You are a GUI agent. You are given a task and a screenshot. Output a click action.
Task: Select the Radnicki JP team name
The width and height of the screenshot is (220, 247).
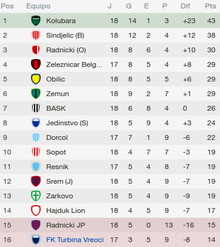pos(66,225)
